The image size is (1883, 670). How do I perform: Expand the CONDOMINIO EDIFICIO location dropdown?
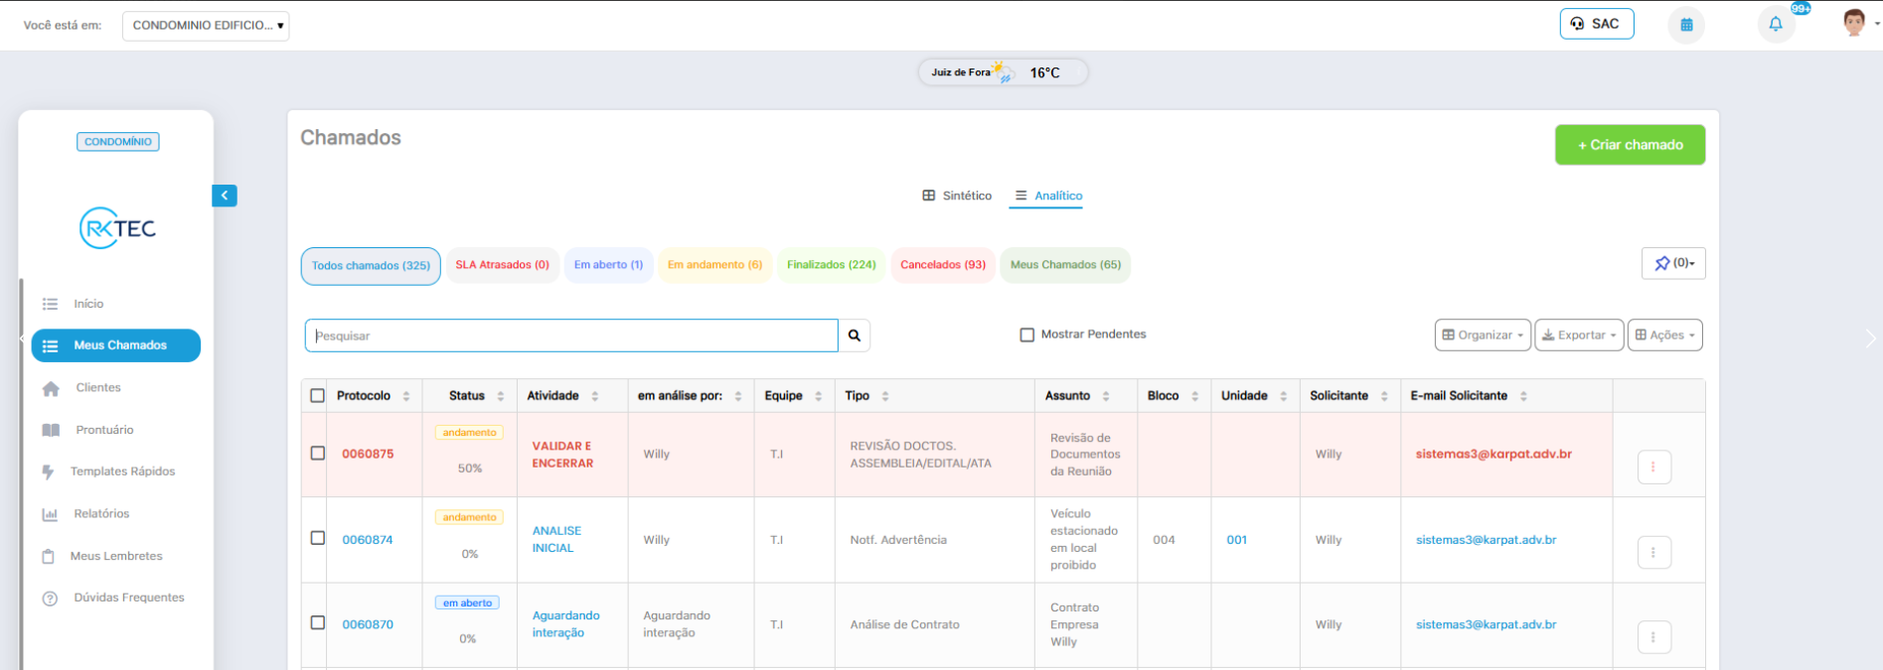[206, 26]
